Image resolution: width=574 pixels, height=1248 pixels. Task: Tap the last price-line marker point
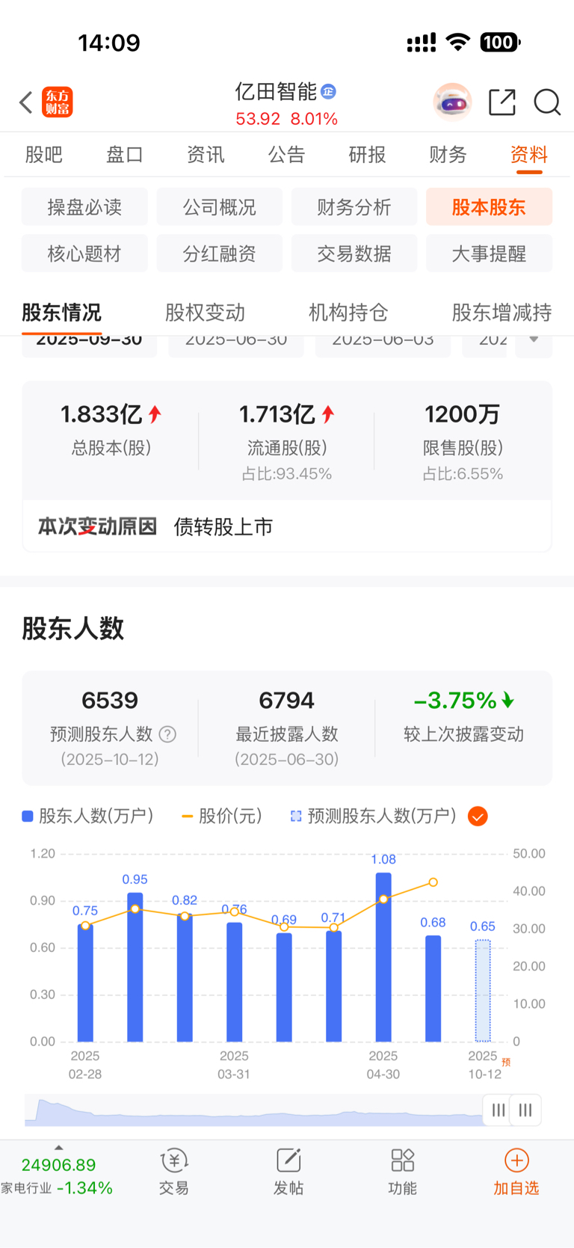(433, 882)
